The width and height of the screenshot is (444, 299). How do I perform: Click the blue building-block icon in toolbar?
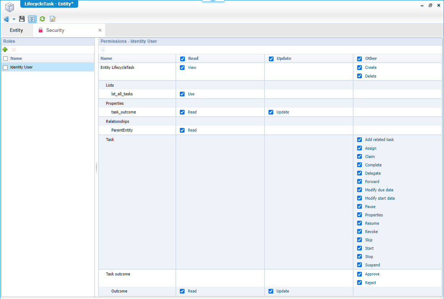pos(7,19)
